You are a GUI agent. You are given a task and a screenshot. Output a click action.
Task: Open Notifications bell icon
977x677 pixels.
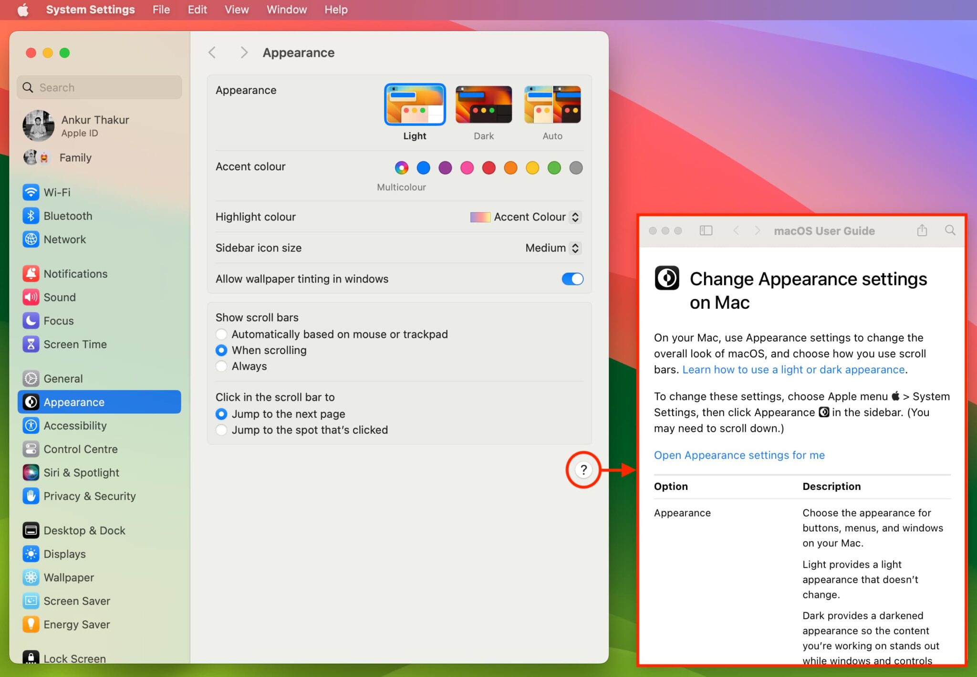click(31, 274)
